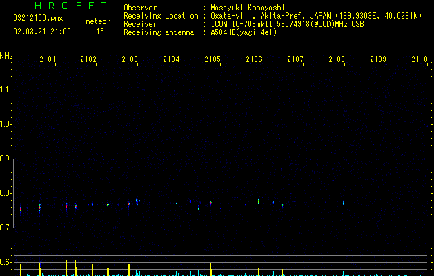
Task: Click the 'Receiver' field label
Action: coord(140,24)
